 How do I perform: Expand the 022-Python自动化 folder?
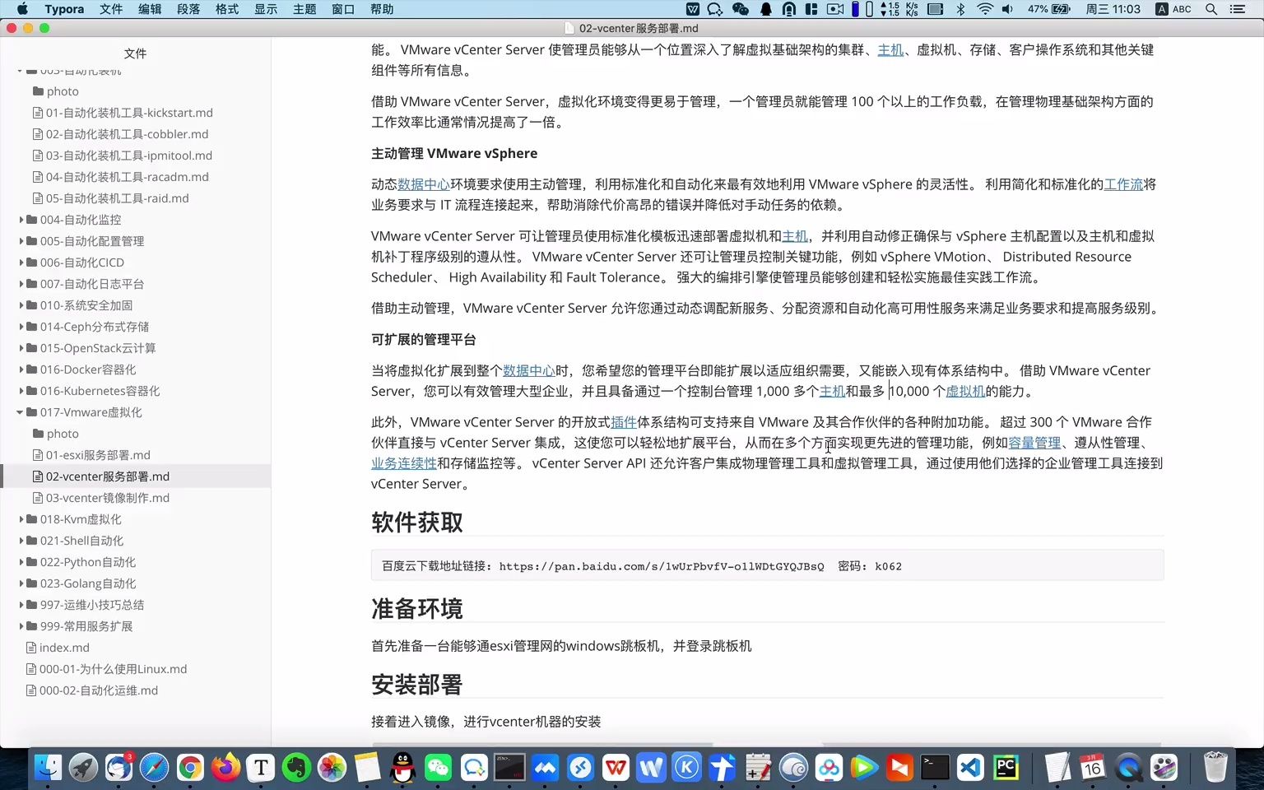pos(21,562)
